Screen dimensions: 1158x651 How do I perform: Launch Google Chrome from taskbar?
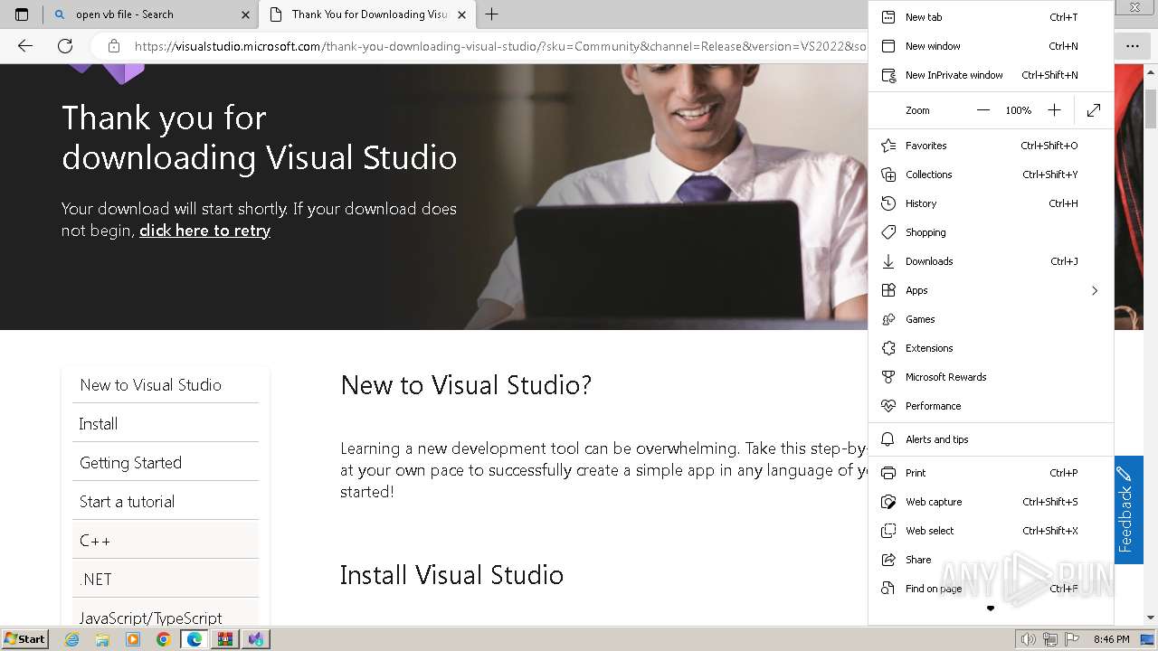point(164,639)
